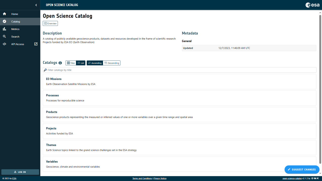
Task: Switch catalogs to Tiles view
Action: (71, 63)
